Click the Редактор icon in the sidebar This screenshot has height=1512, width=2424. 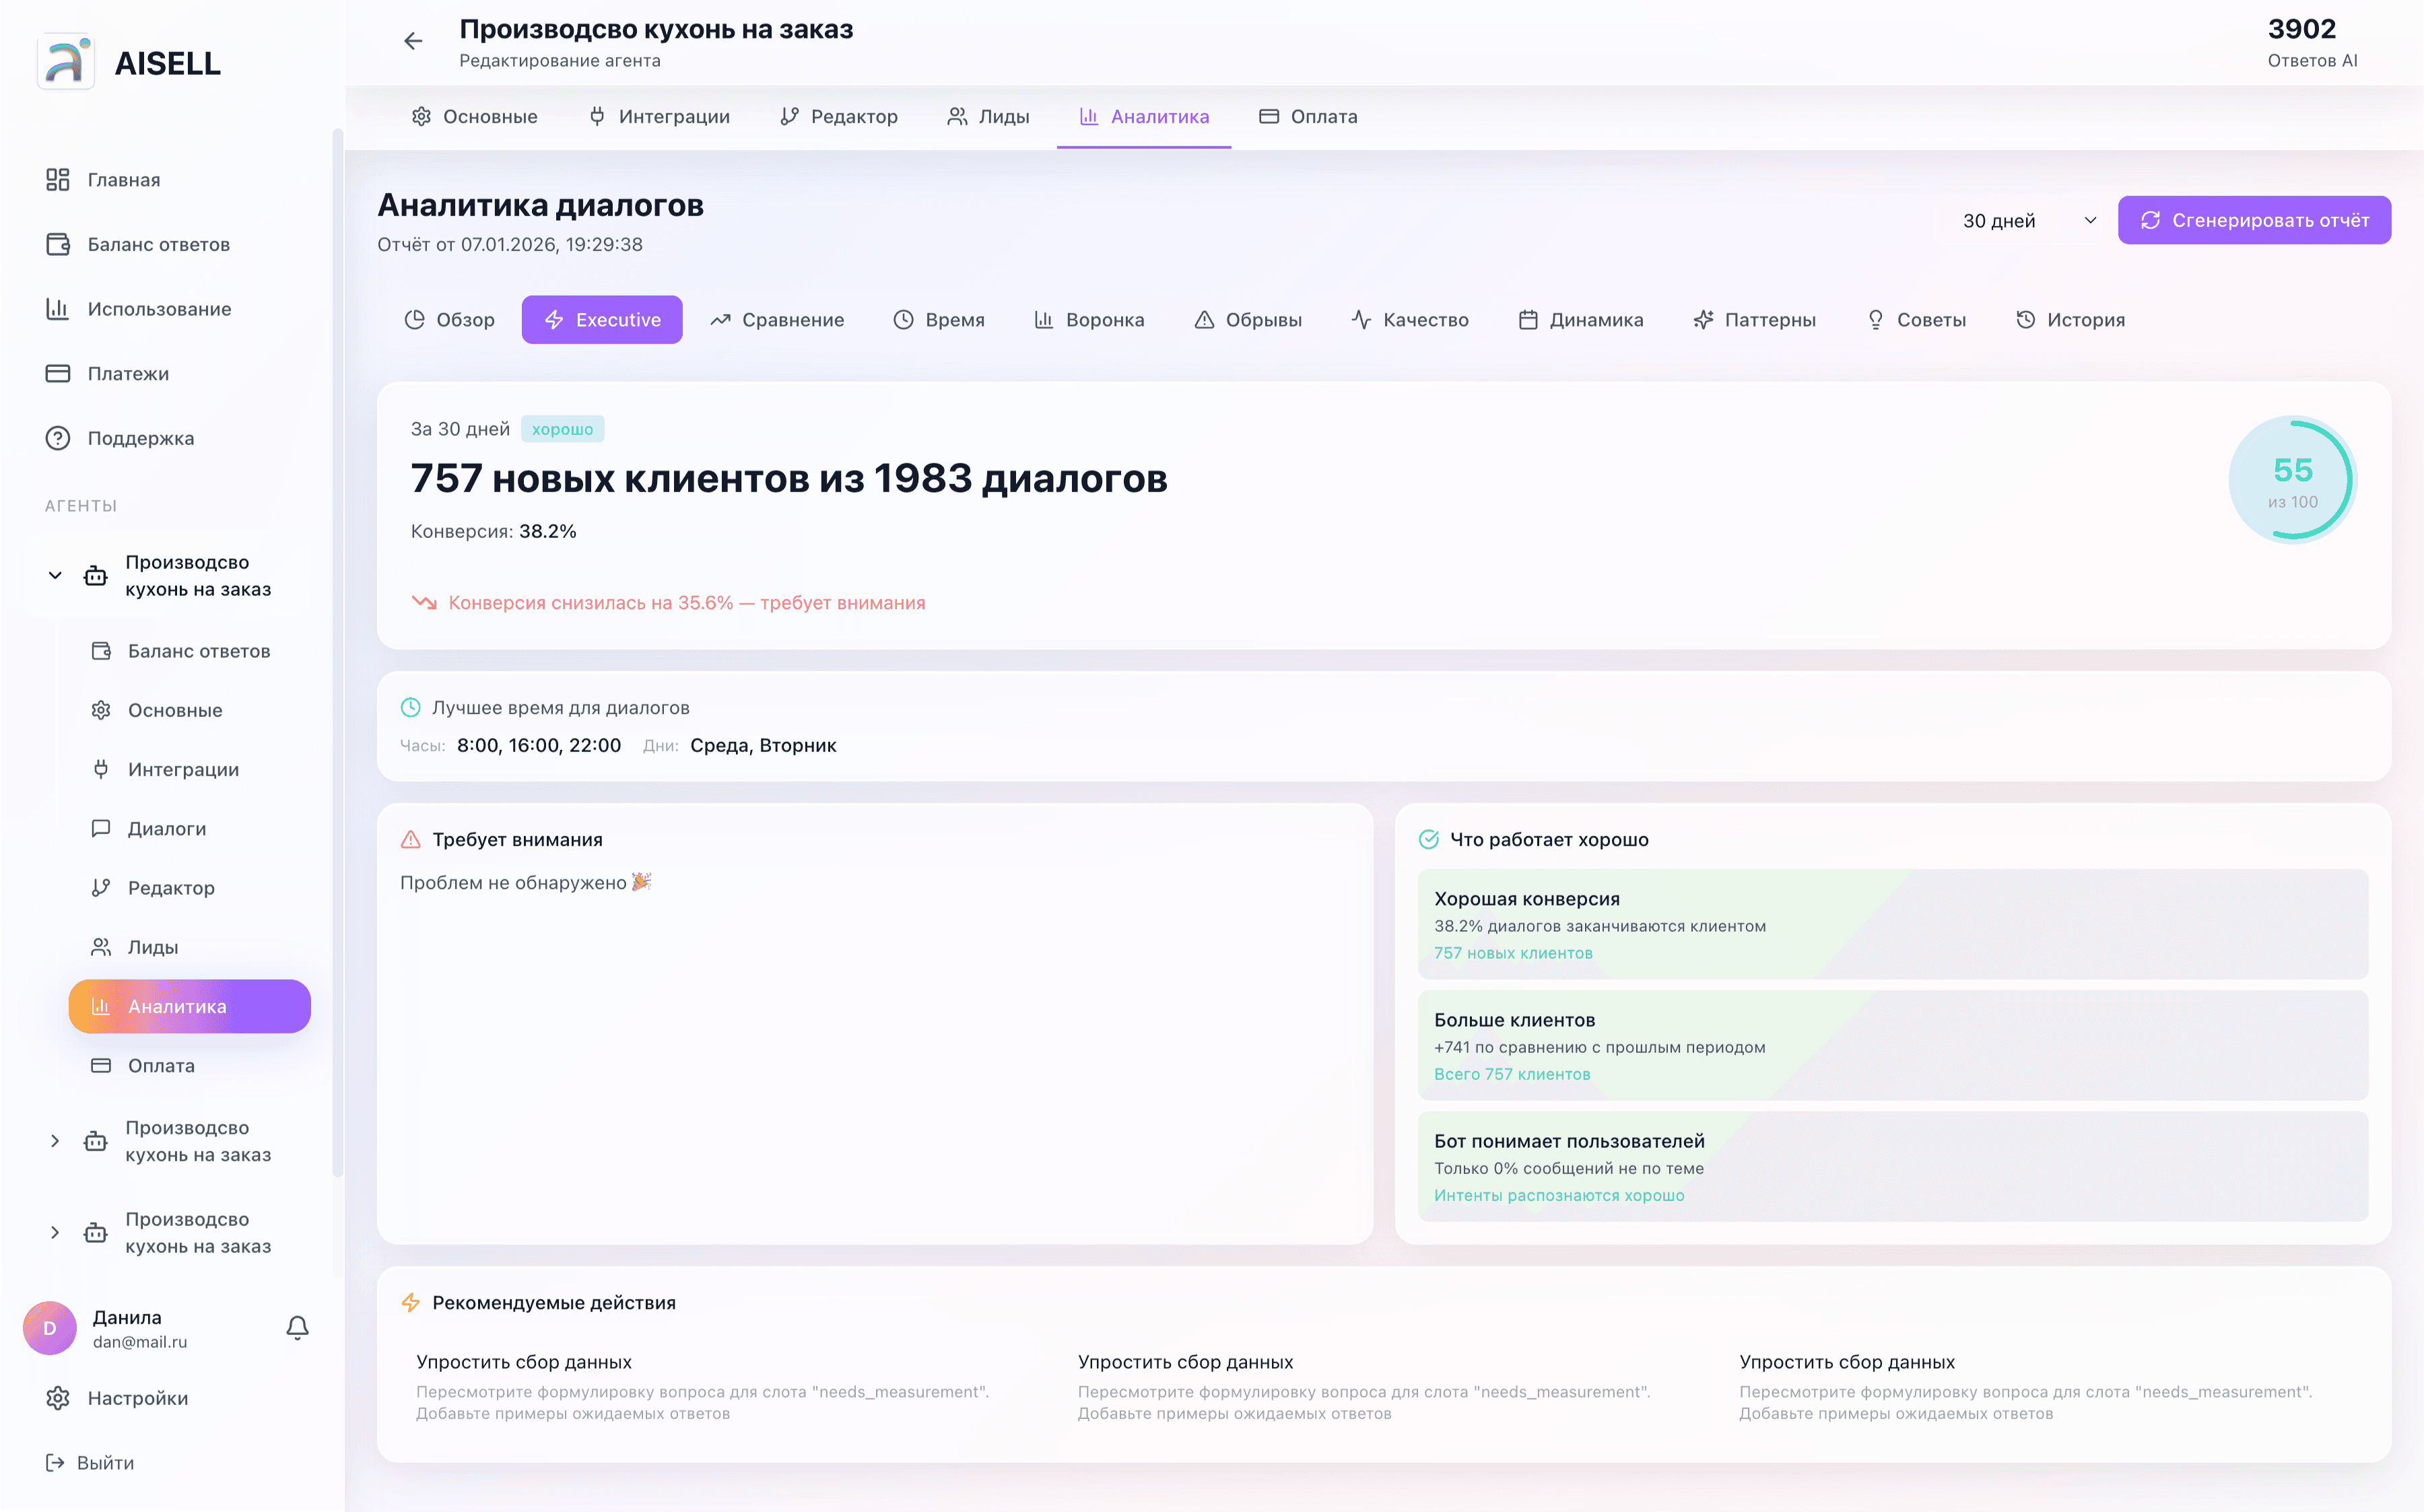(101, 887)
